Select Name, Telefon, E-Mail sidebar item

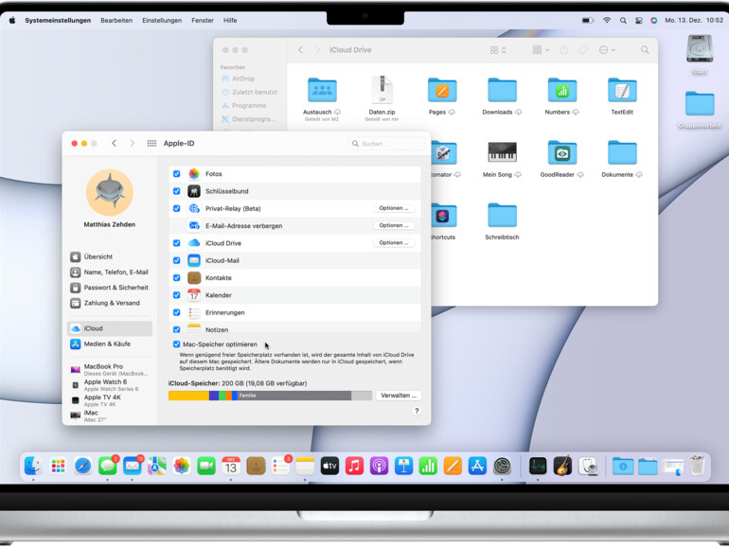click(x=110, y=272)
